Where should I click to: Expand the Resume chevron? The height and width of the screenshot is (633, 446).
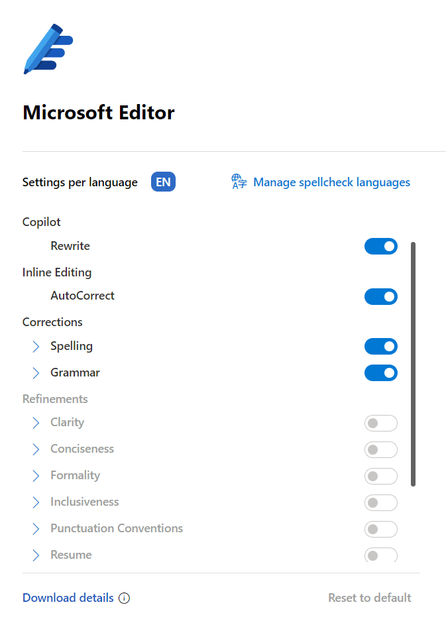36,555
